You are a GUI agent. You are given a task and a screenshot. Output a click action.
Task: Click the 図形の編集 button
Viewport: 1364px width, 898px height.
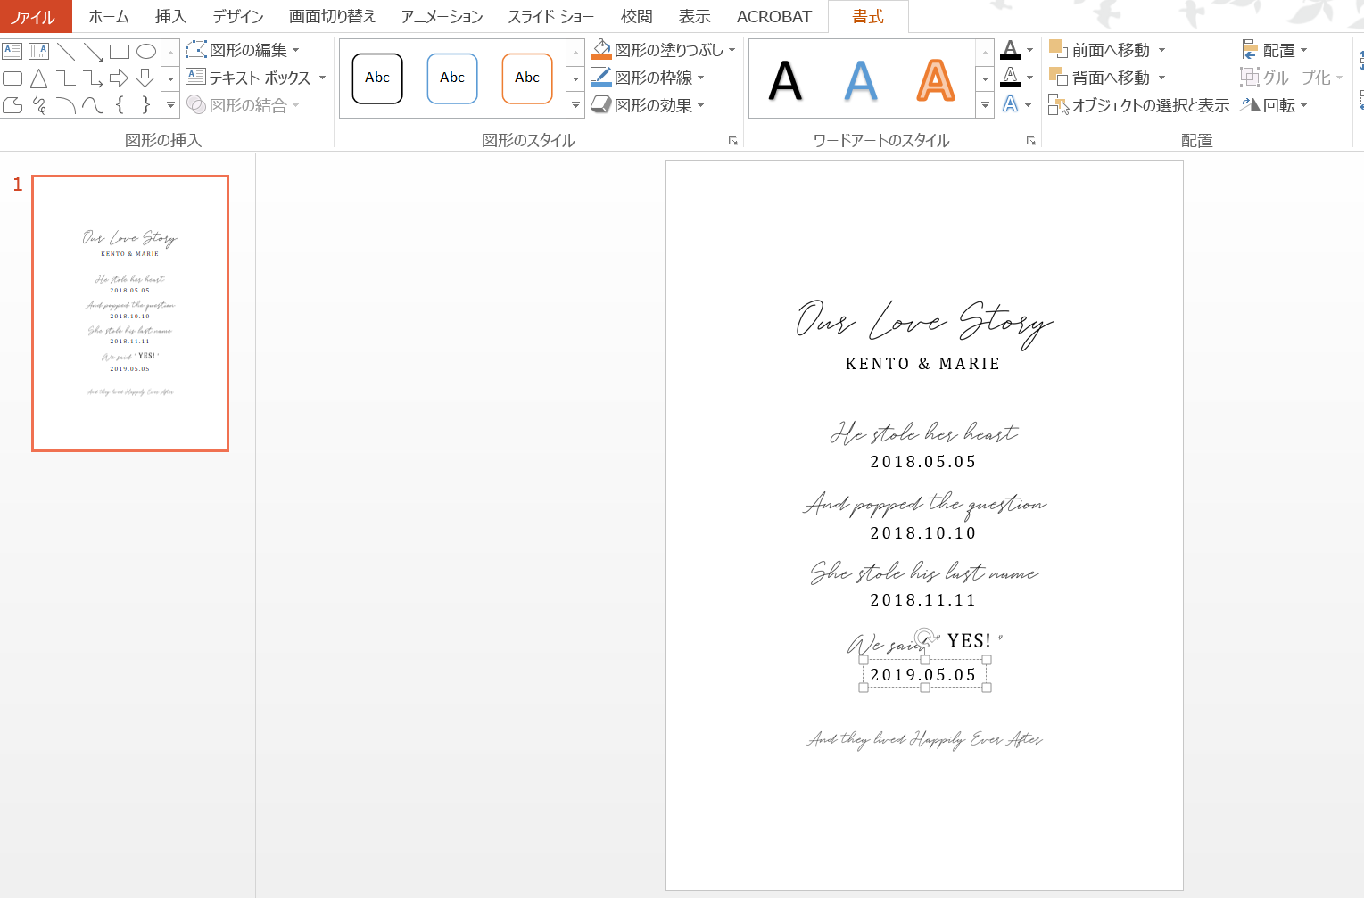[x=242, y=51]
